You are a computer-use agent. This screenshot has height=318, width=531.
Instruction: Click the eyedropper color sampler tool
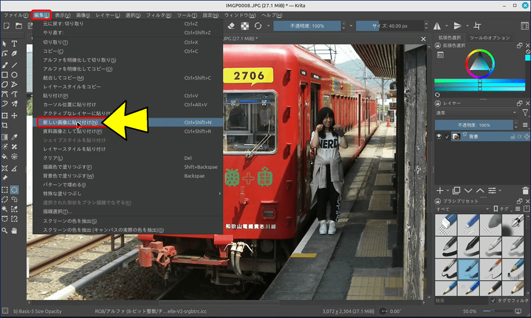point(15,137)
